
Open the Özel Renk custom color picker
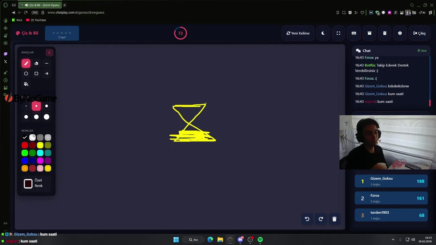[x=28, y=184]
